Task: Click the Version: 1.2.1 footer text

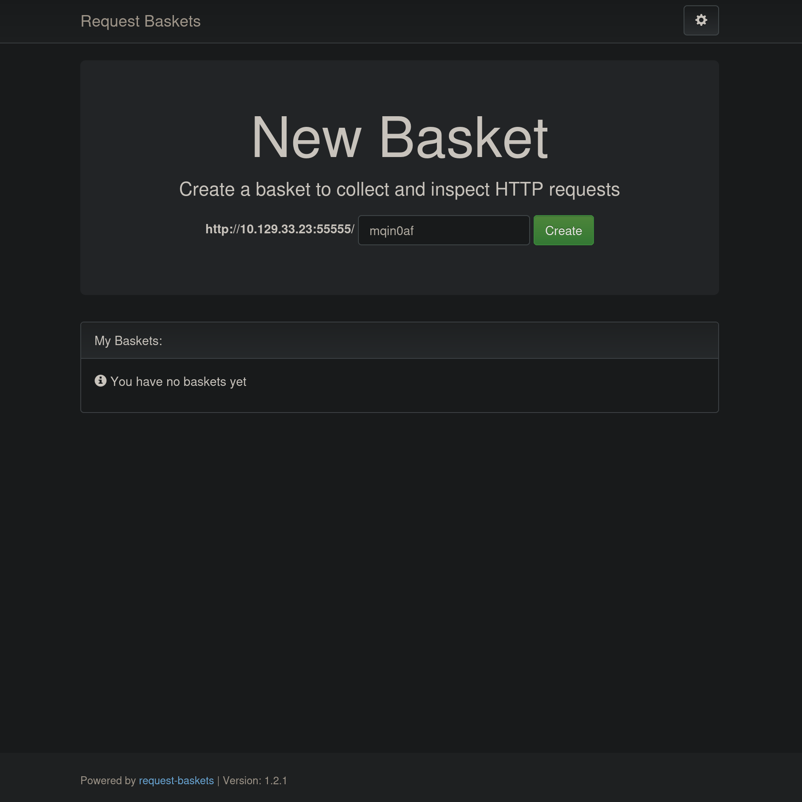Action: pyautogui.click(x=255, y=781)
